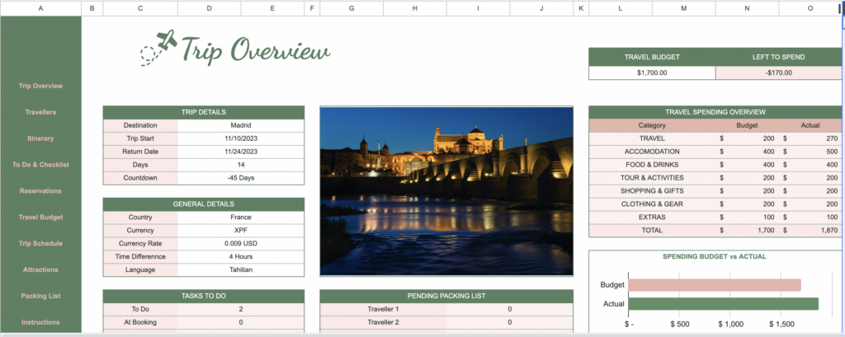This screenshot has width=845, height=337.
Task: Go to Itinerary in the sidebar
Action: (x=40, y=138)
